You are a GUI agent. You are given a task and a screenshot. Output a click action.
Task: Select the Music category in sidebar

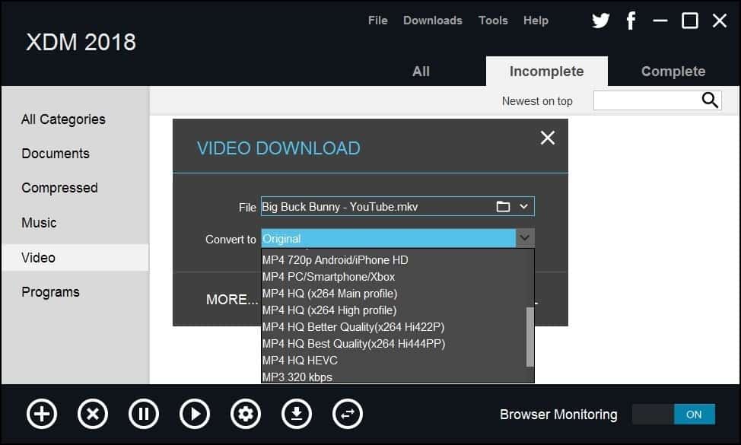pyautogui.click(x=40, y=222)
